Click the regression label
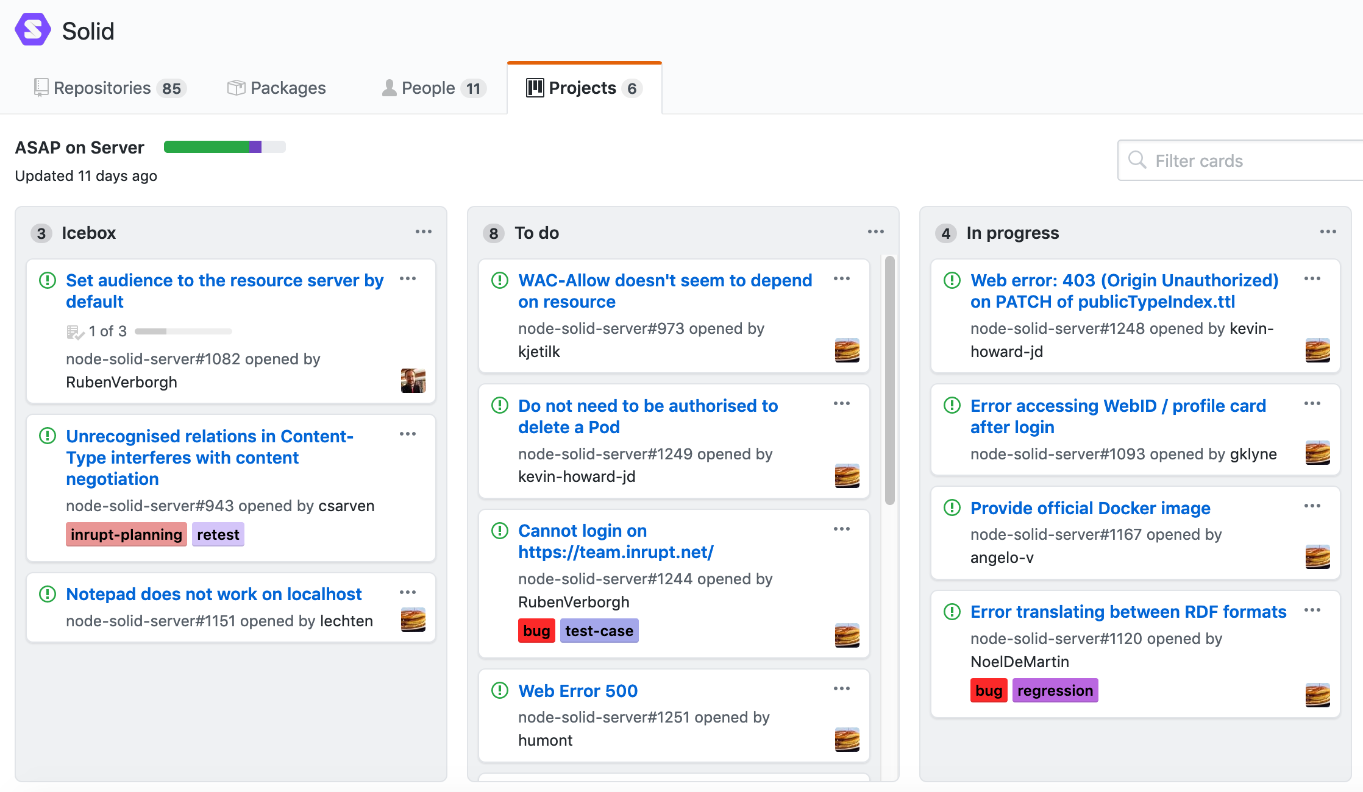Screen dimensions: 1363x792 [1055, 690]
